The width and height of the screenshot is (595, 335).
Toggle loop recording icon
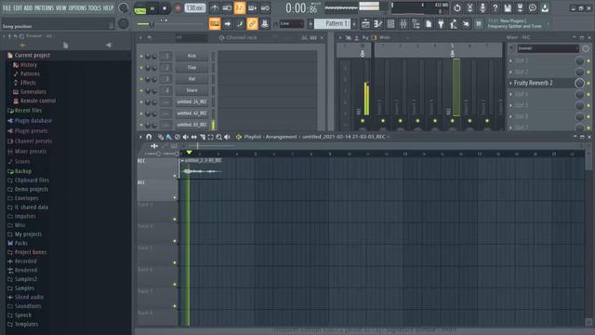[265, 7]
